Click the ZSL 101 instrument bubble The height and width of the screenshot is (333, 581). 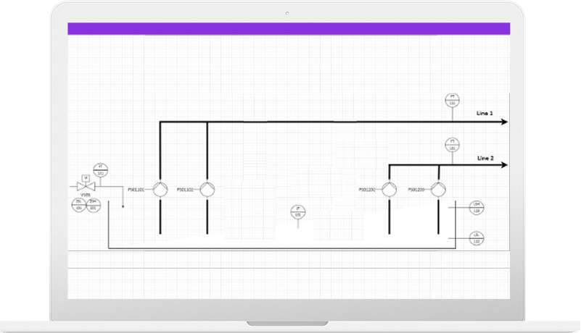[79, 205]
